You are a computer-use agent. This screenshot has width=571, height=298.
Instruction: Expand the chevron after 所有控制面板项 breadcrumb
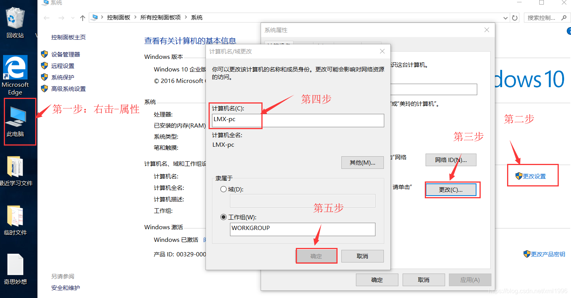(186, 18)
